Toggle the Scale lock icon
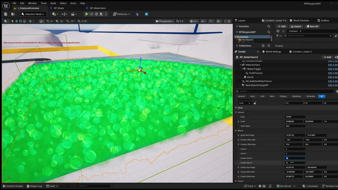338x190 pixels. [255, 103]
